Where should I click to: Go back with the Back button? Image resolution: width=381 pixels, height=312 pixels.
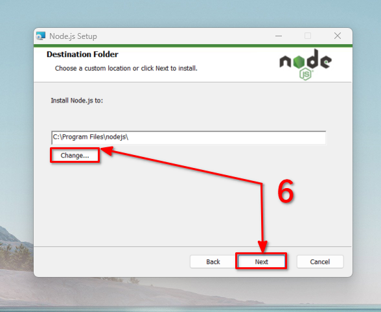pyautogui.click(x=213, y=261)
